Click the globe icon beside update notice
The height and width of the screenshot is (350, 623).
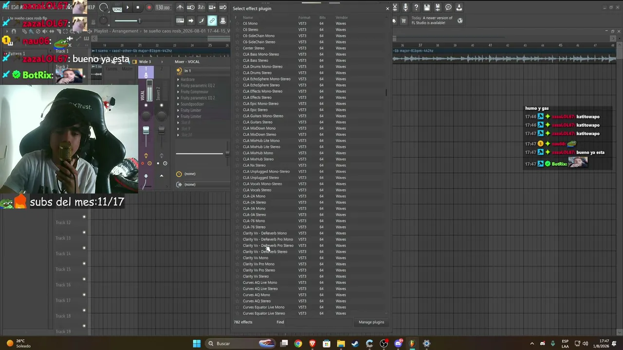pos(460,21)
